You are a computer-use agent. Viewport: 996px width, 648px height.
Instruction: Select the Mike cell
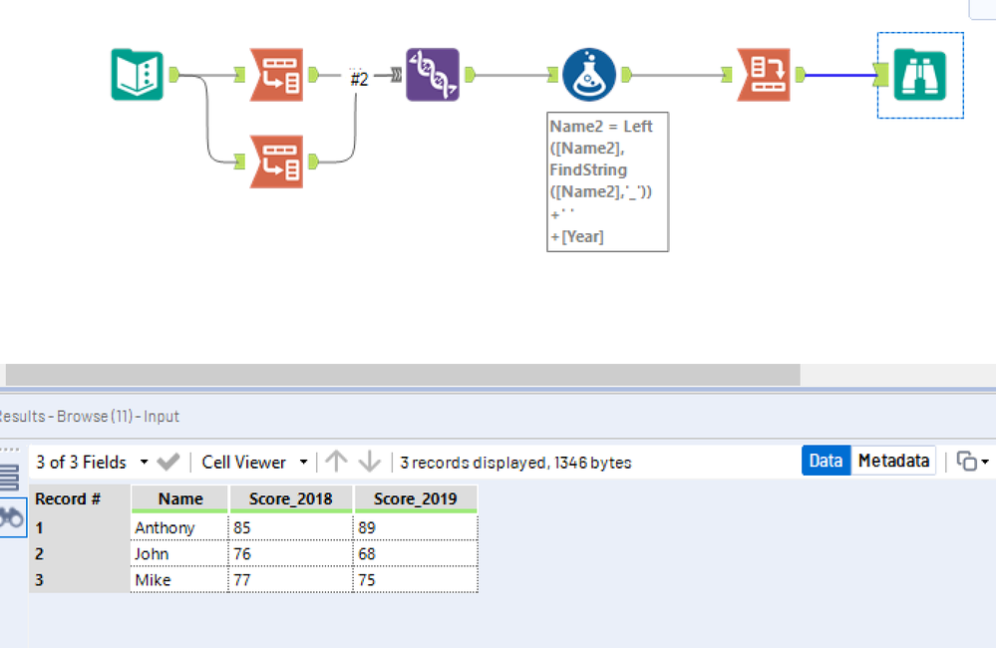tap(179, 580)
